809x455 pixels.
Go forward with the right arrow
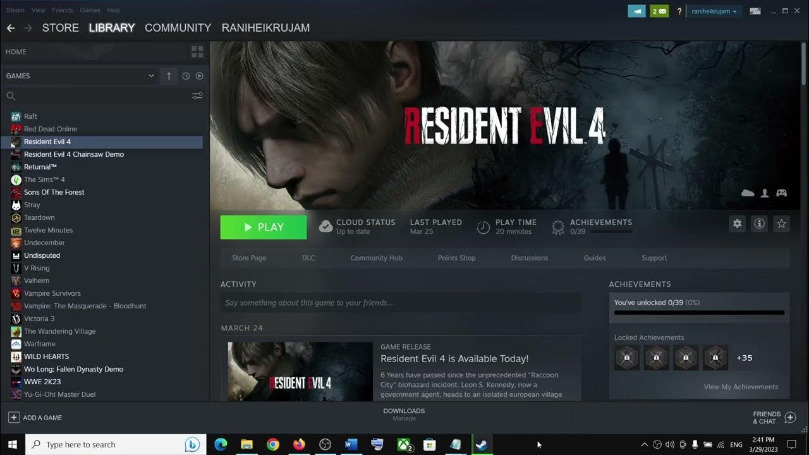pos(28,28)
